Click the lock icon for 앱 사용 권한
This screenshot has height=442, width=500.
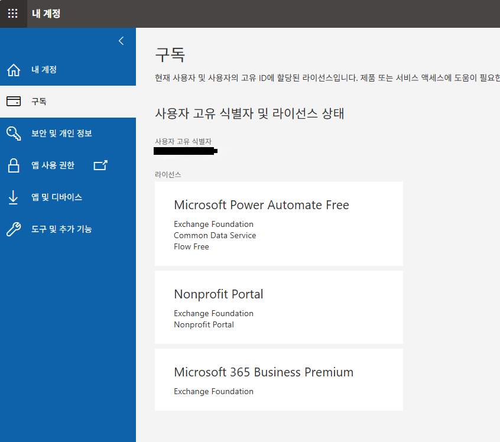pyautogui.click(x=14, y=165)
